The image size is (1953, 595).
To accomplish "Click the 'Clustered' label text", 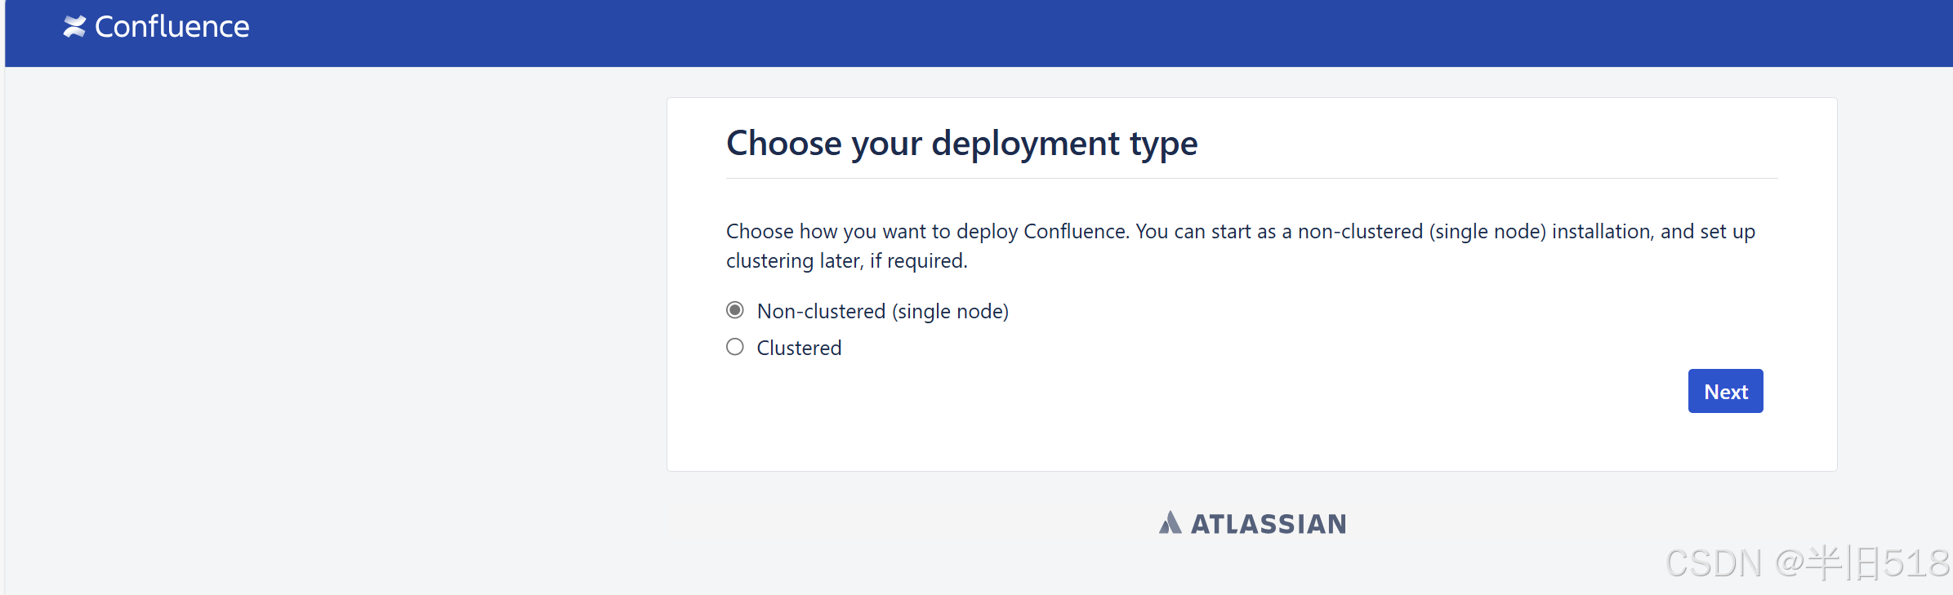I will [x=799, y=348].
